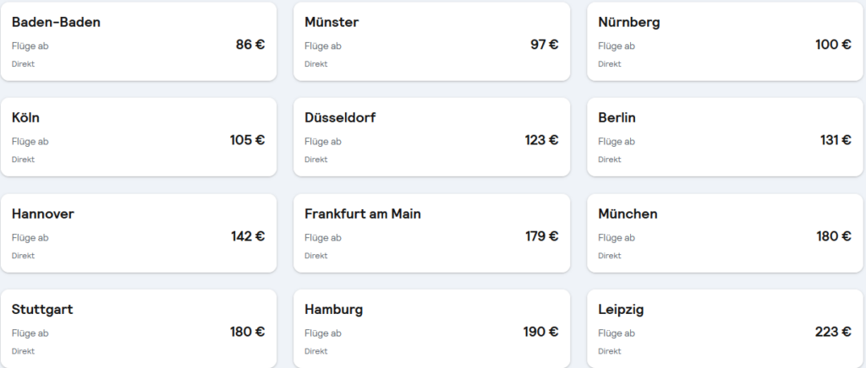Open the Baden-Baden flight card
Image resolution: width=866 pixels, height=368 pixels.
139,41
